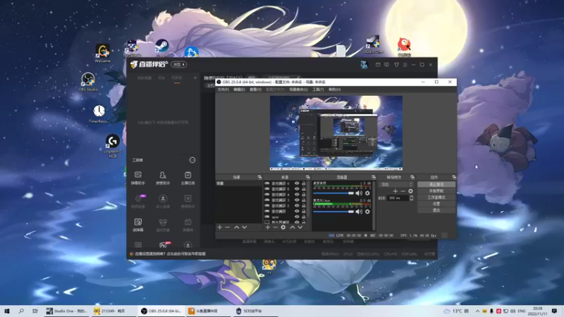Image resolution: width=564 pixels, height=317 pixels.
Task: Click the user avatar in 直播伴侣 title bar
Action: point(364,65)
